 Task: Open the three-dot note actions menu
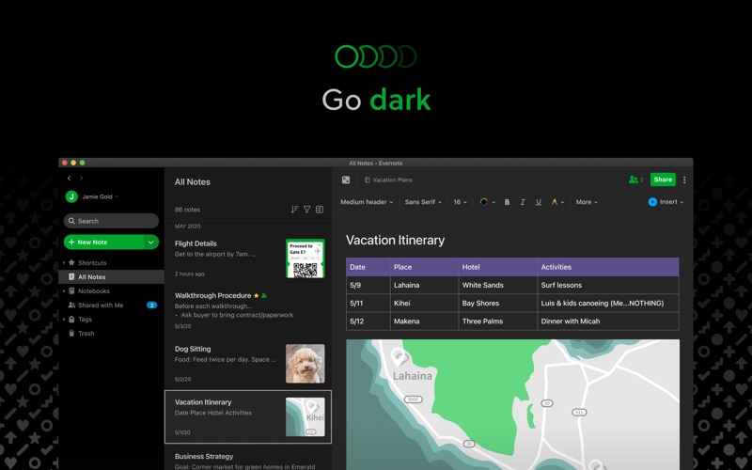684,180
